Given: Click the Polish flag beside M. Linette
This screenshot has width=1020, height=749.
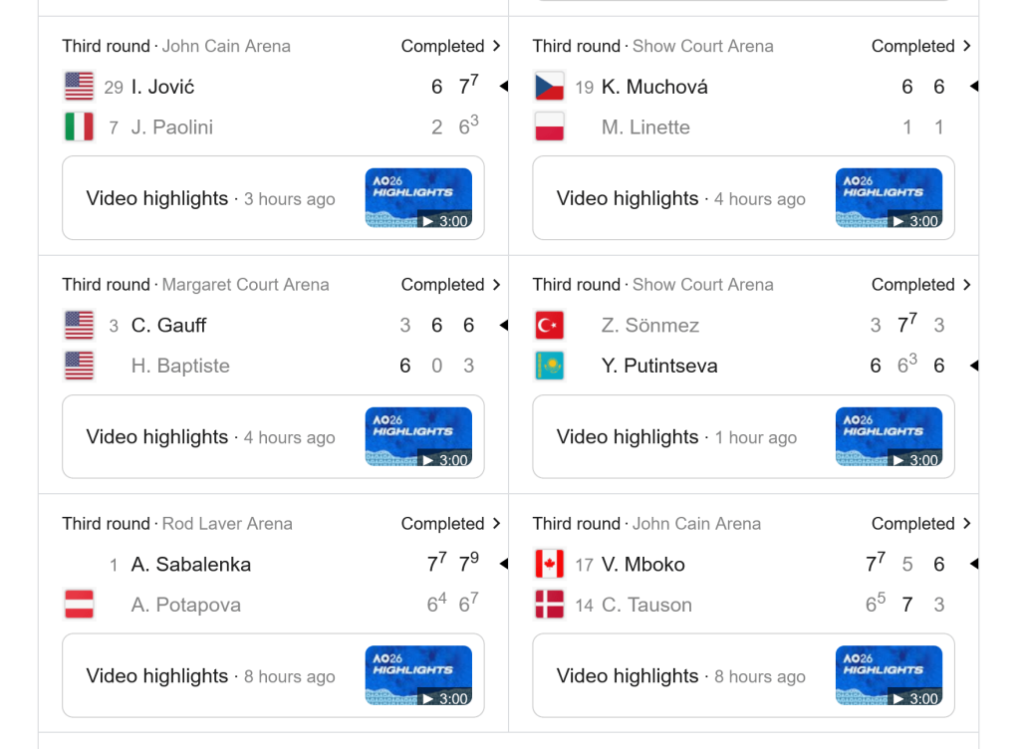Looking at the screenshot, I should coord(550,126).
